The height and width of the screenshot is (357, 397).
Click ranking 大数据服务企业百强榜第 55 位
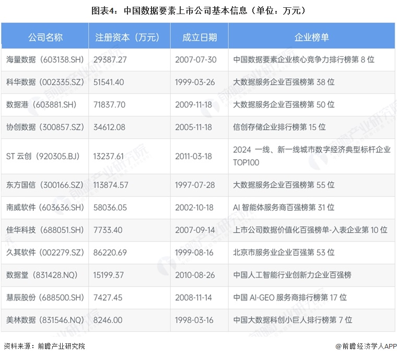click(x=284, y=185)
